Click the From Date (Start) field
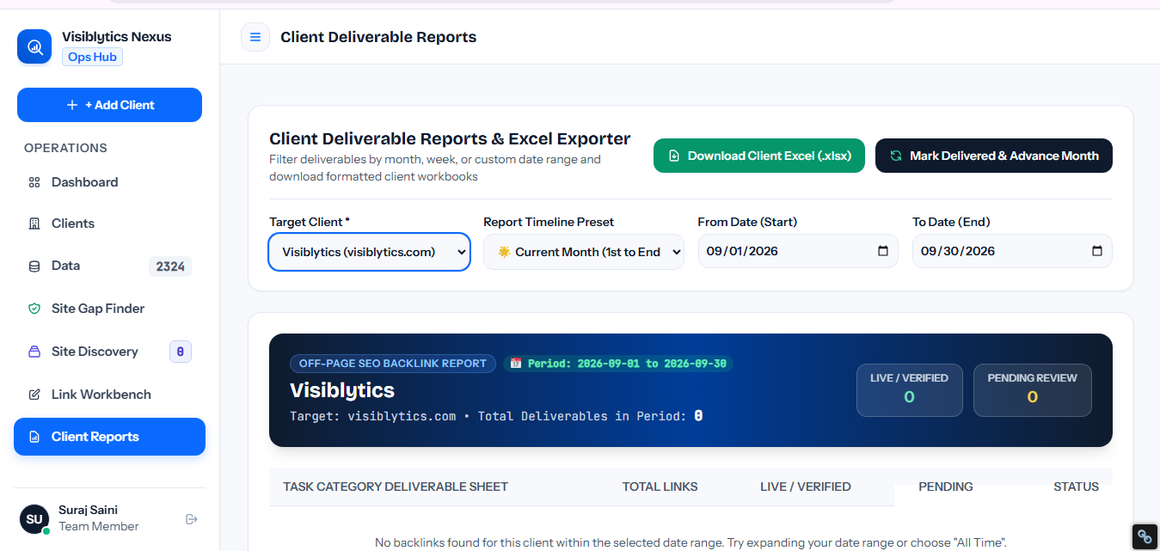The image size is (1160, 551). pyautogui.click(x=798, y=251)
